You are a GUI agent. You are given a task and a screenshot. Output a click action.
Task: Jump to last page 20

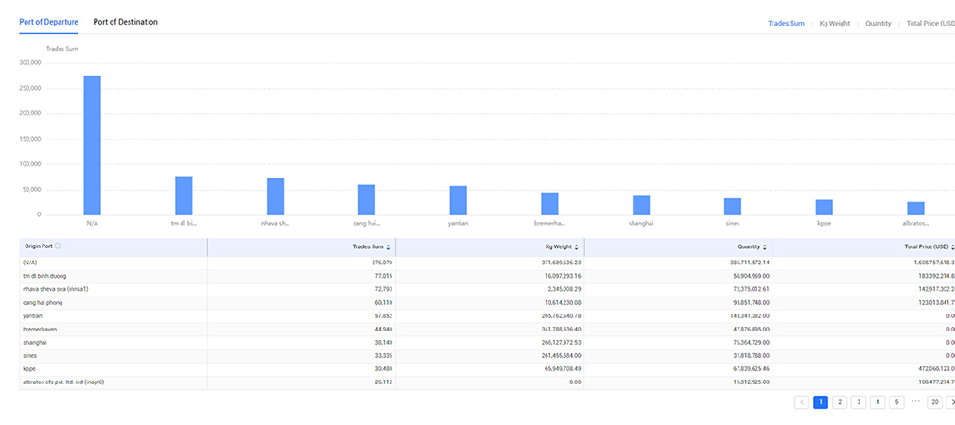(x=934, y=402)
